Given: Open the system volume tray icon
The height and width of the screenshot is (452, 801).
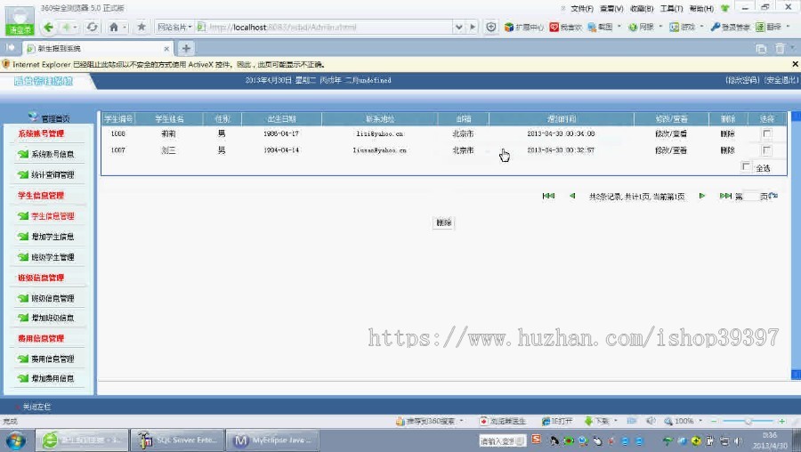Looking at the screenshot, I should tap(738, 440).
